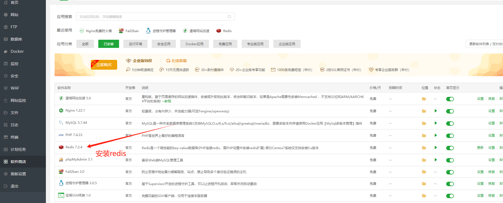Image resolution: width=503 pixels, height=203 pixels.
Task: Toggle 首页显示 for Fail2ban 2.0
Action: 450,172
